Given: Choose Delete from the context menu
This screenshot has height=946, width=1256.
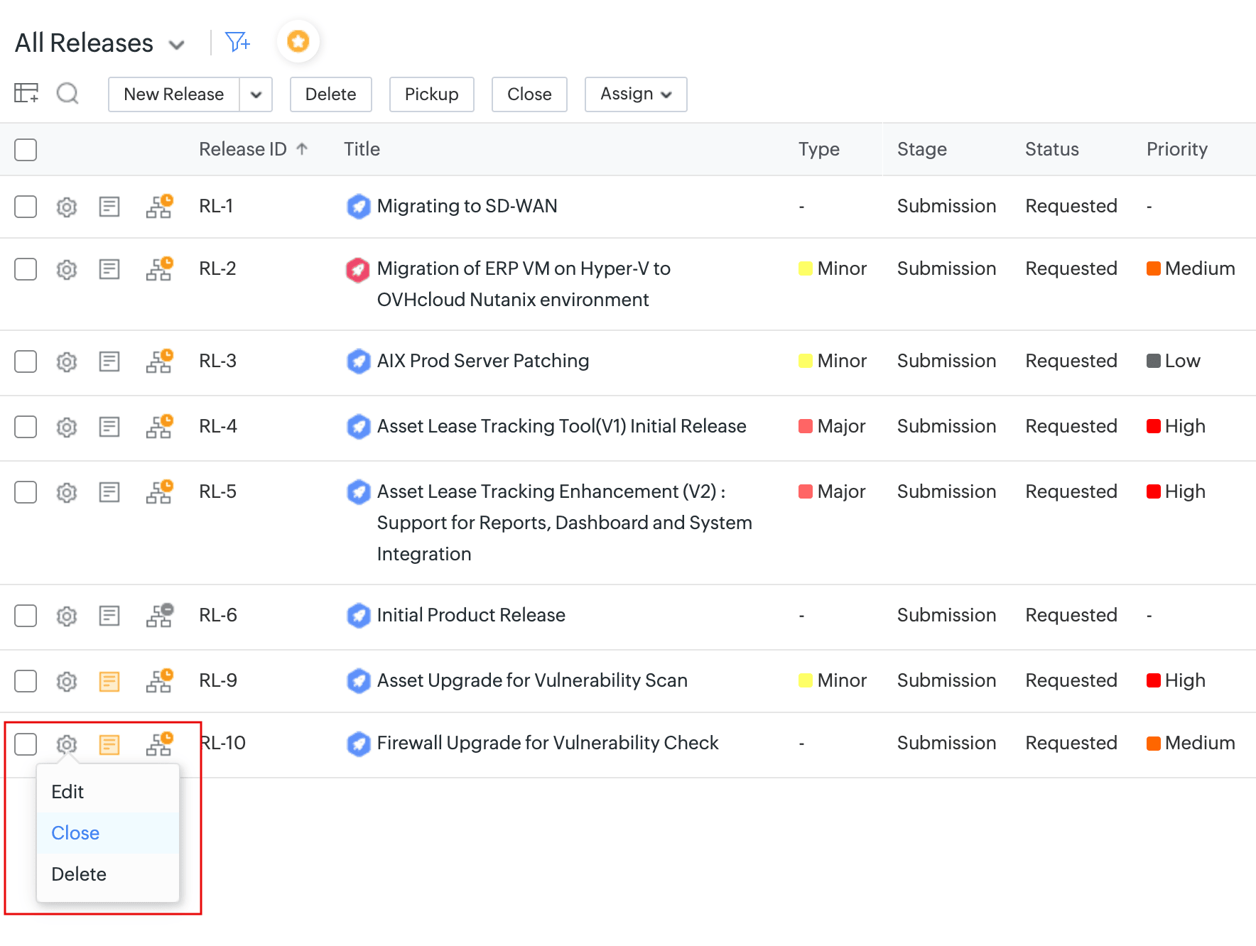Looking at the screenshot, I should click(x=79, y=874).
